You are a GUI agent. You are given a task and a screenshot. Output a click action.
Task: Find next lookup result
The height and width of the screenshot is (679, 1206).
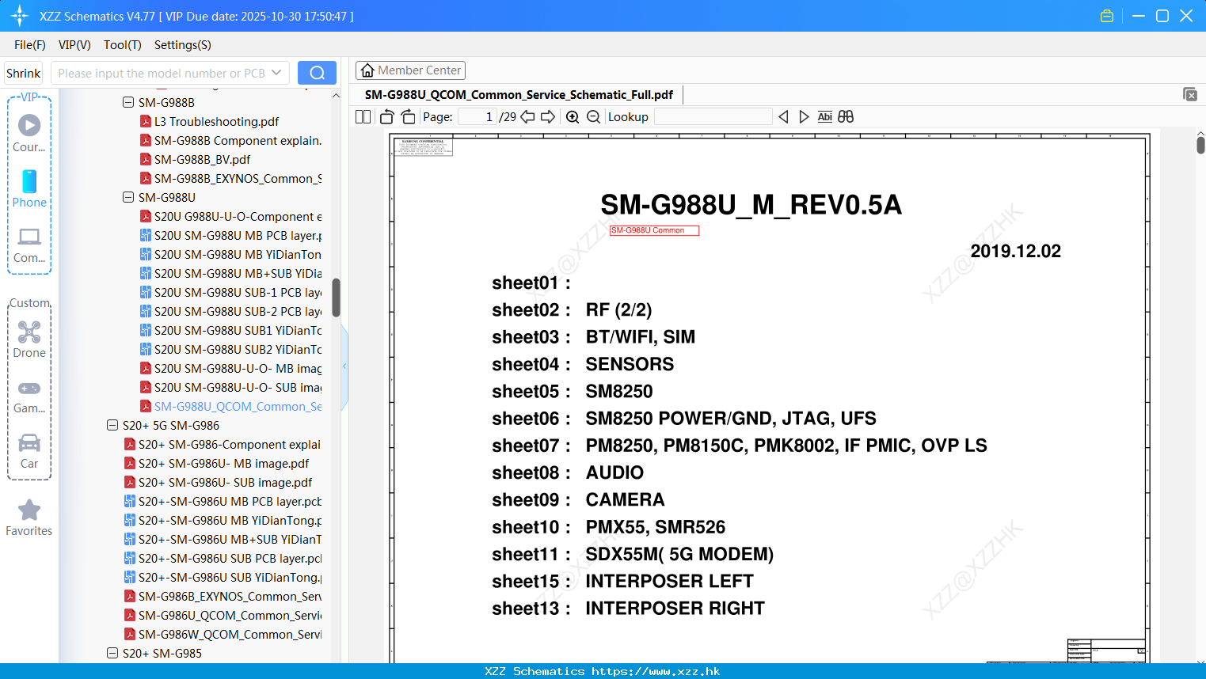coord(804,116)
